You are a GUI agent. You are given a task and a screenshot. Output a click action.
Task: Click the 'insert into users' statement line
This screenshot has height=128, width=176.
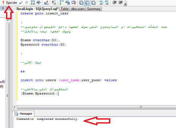68,80
